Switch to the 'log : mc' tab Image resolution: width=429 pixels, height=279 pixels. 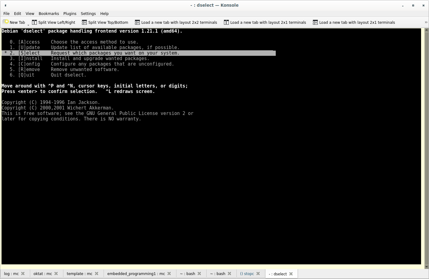pos(11,274)
